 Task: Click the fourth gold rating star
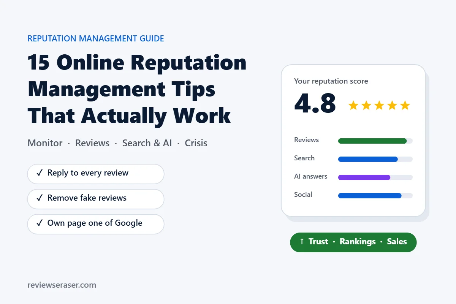[392, 105]
